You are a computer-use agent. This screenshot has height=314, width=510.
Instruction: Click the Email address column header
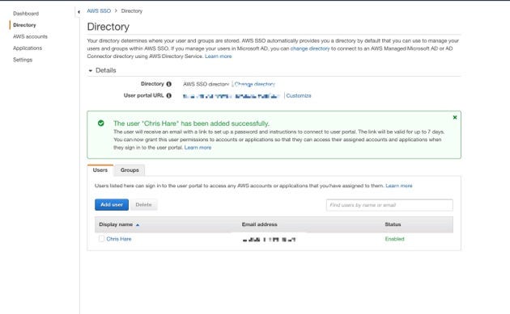[260, 224]
